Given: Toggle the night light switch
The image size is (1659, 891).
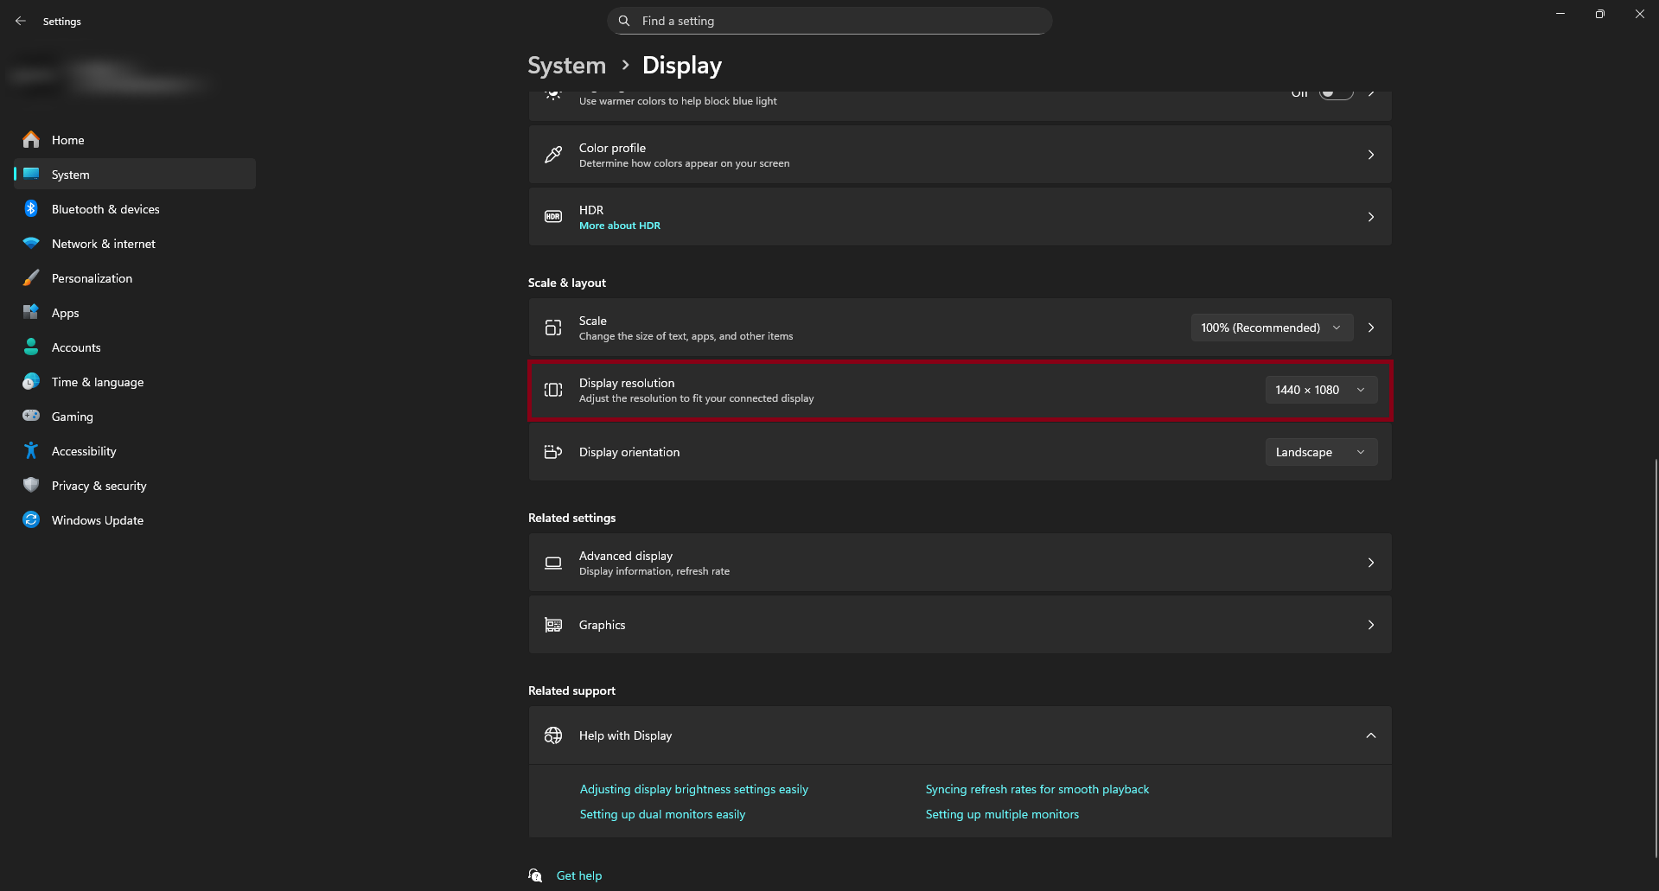Looking at the screenshot, I should pos(1336,93).
